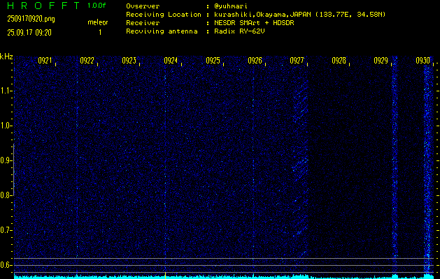Click the 0.8 kHz axis label
Image resolution: width=440 pixels, height=279 pixels.
coord(5,195)
